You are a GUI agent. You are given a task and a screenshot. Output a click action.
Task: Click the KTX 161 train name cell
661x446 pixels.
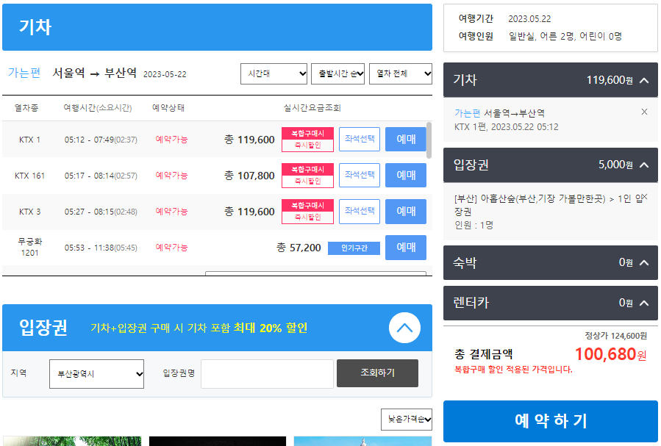click(29, 175)
